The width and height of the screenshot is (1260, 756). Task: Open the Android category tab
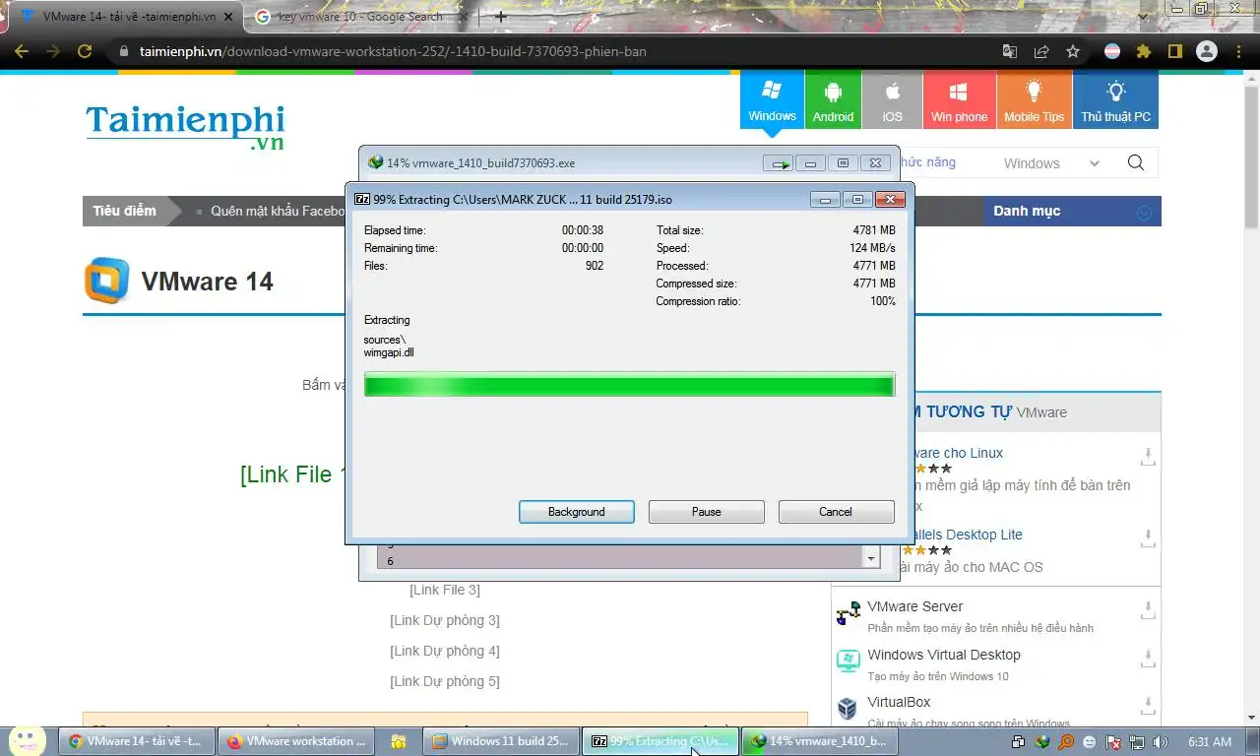pos(833,100)
